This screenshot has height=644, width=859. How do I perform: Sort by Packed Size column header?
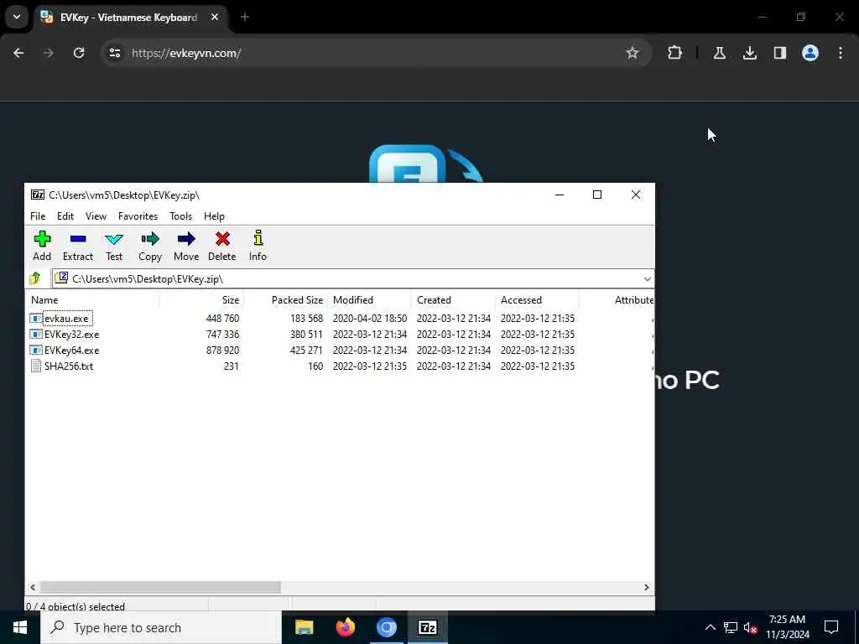(x=285, y=300)
